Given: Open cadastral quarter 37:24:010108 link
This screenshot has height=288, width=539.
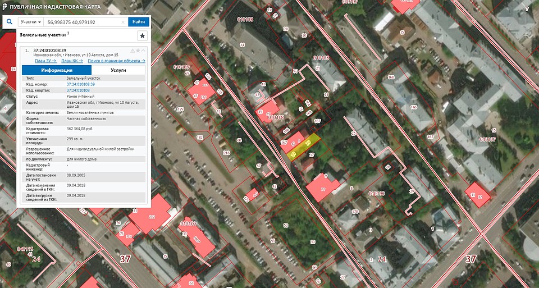Looking at the screenshot, I should point(78,90).
